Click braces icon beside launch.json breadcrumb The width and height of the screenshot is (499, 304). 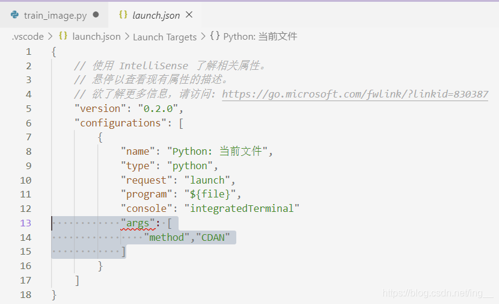click(63, 37)
